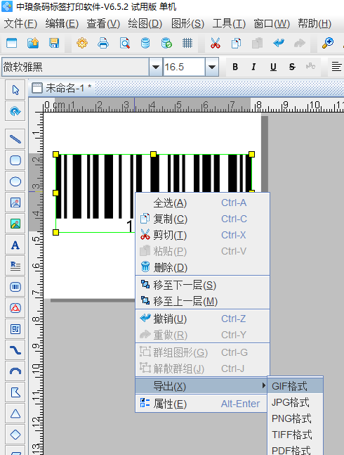
Task: Click the left align text button
Action: pos(336,67)
